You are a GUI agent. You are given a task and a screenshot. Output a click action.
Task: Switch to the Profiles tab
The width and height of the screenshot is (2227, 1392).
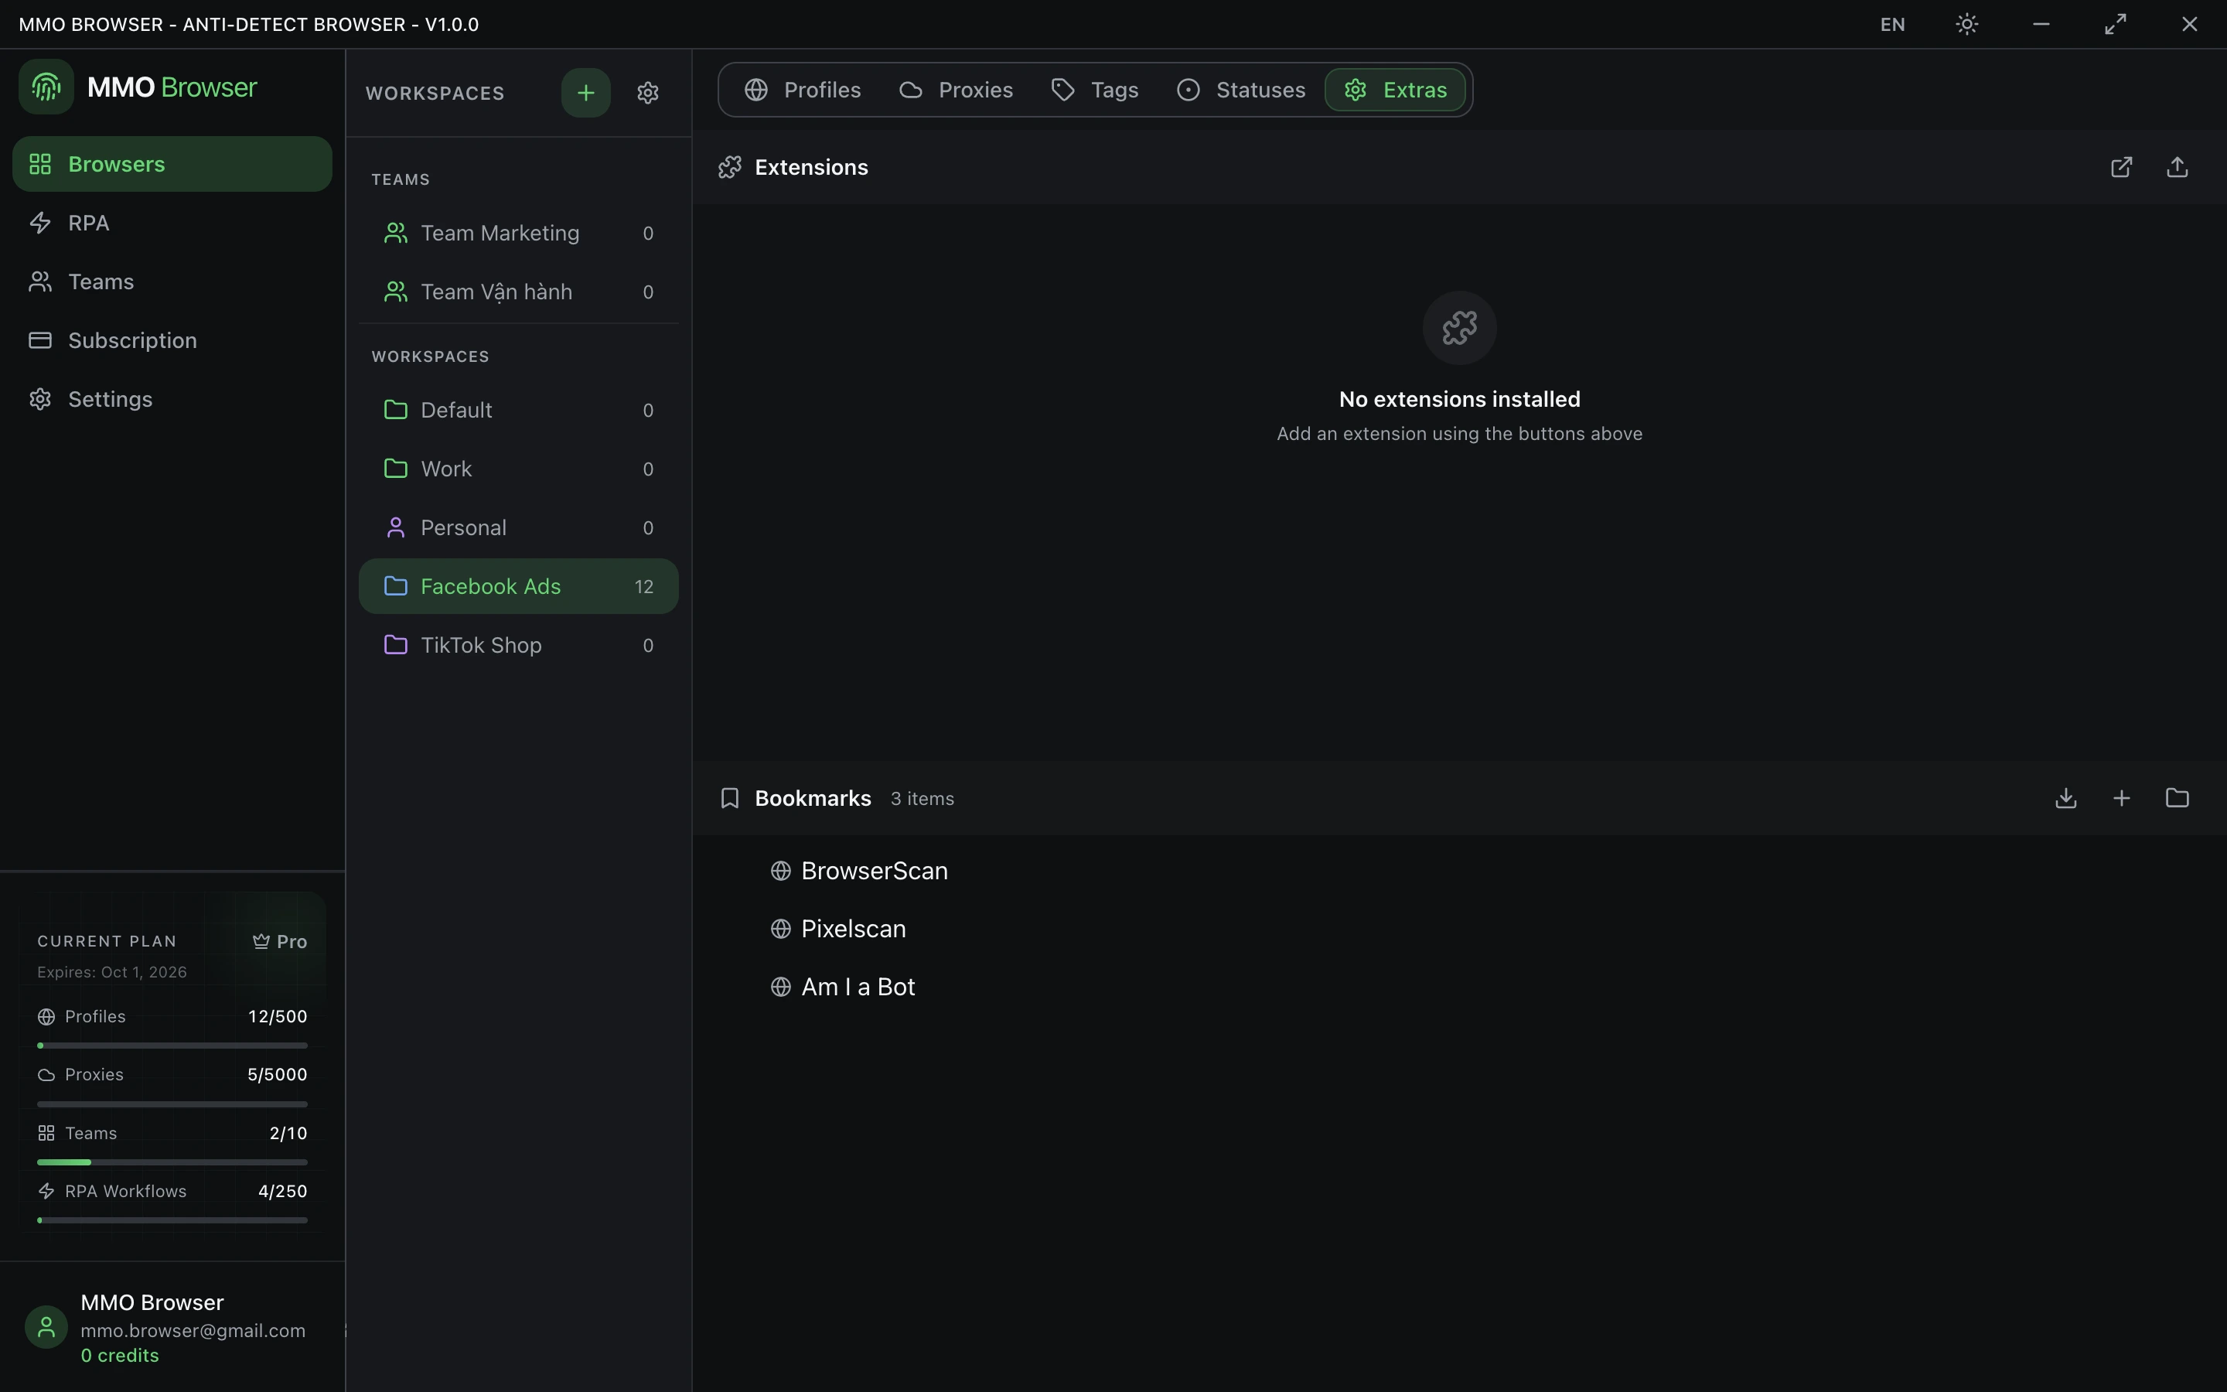803,89
